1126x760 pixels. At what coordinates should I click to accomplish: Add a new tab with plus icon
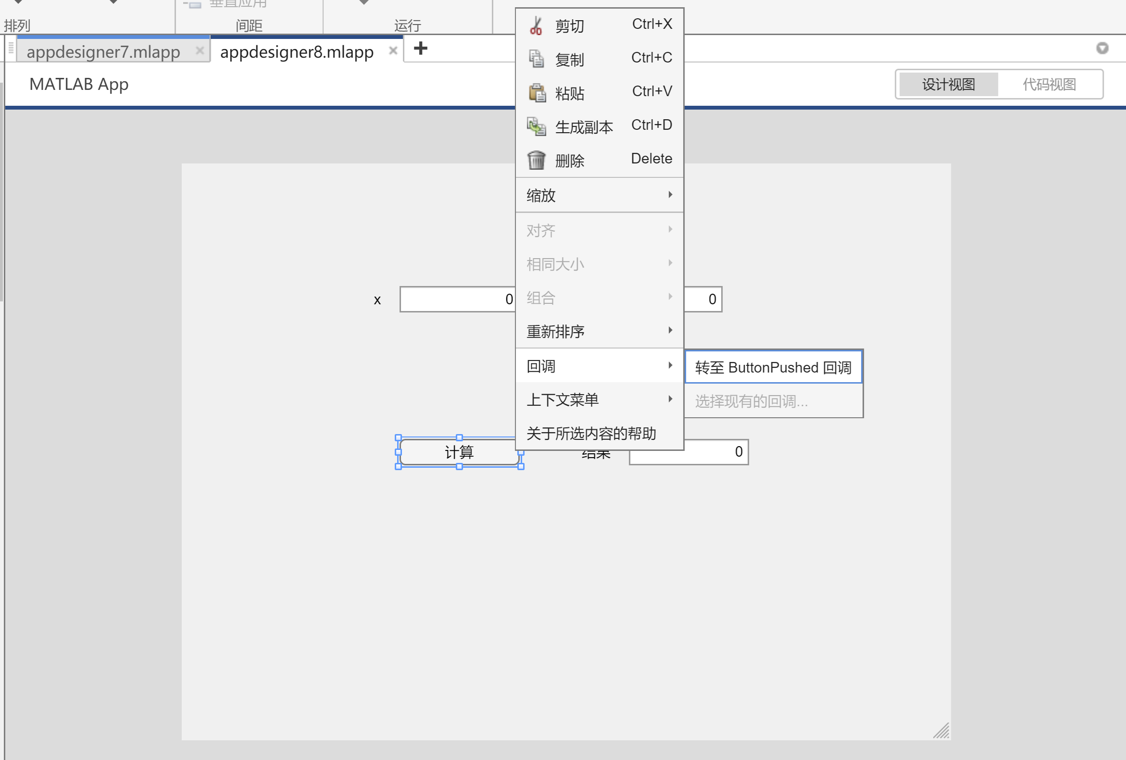[x=421, y=49]
